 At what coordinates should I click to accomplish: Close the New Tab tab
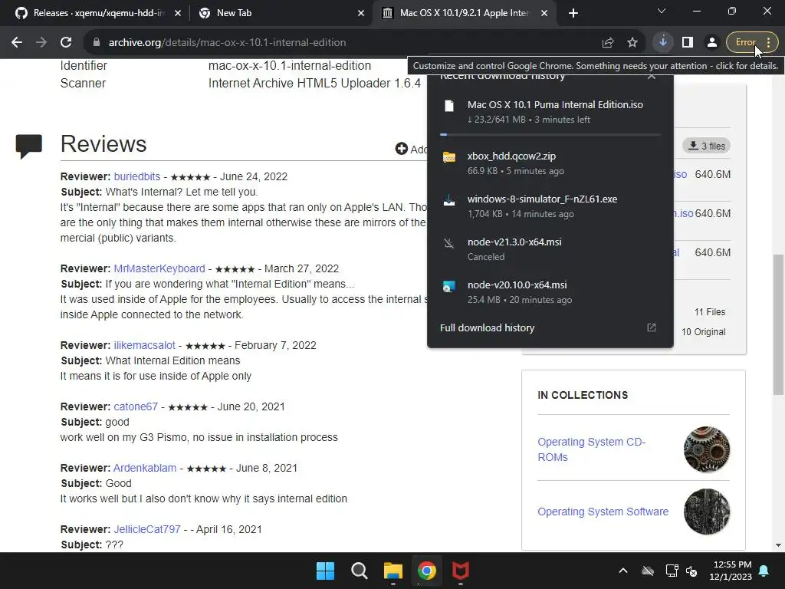click(361, 13)
